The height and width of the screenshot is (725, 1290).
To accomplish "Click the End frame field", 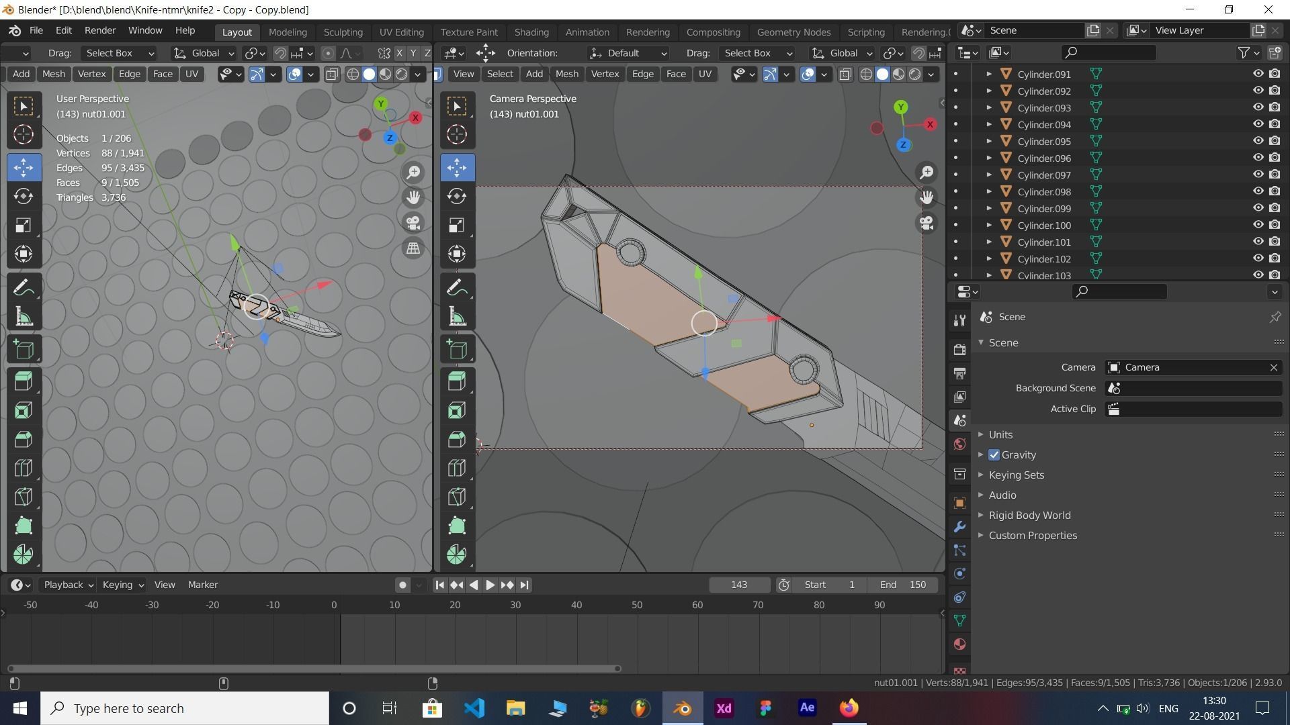I will click(x=904, y=585).
